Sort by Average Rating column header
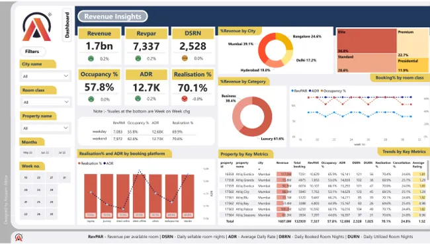 click(418, 165)
